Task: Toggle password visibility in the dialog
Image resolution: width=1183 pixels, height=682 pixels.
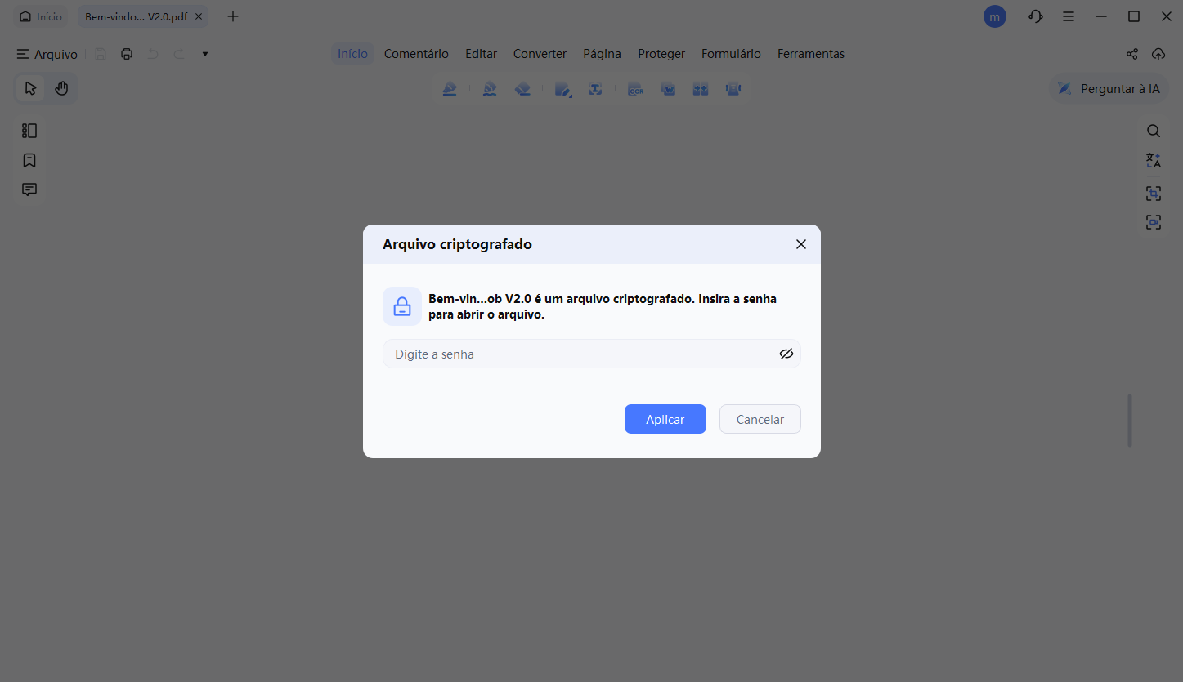Action: point(786,353)
